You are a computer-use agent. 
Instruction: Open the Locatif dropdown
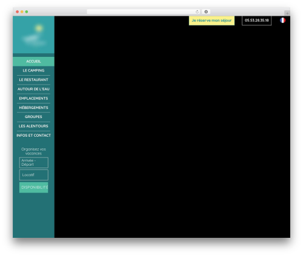click(34, 175)
